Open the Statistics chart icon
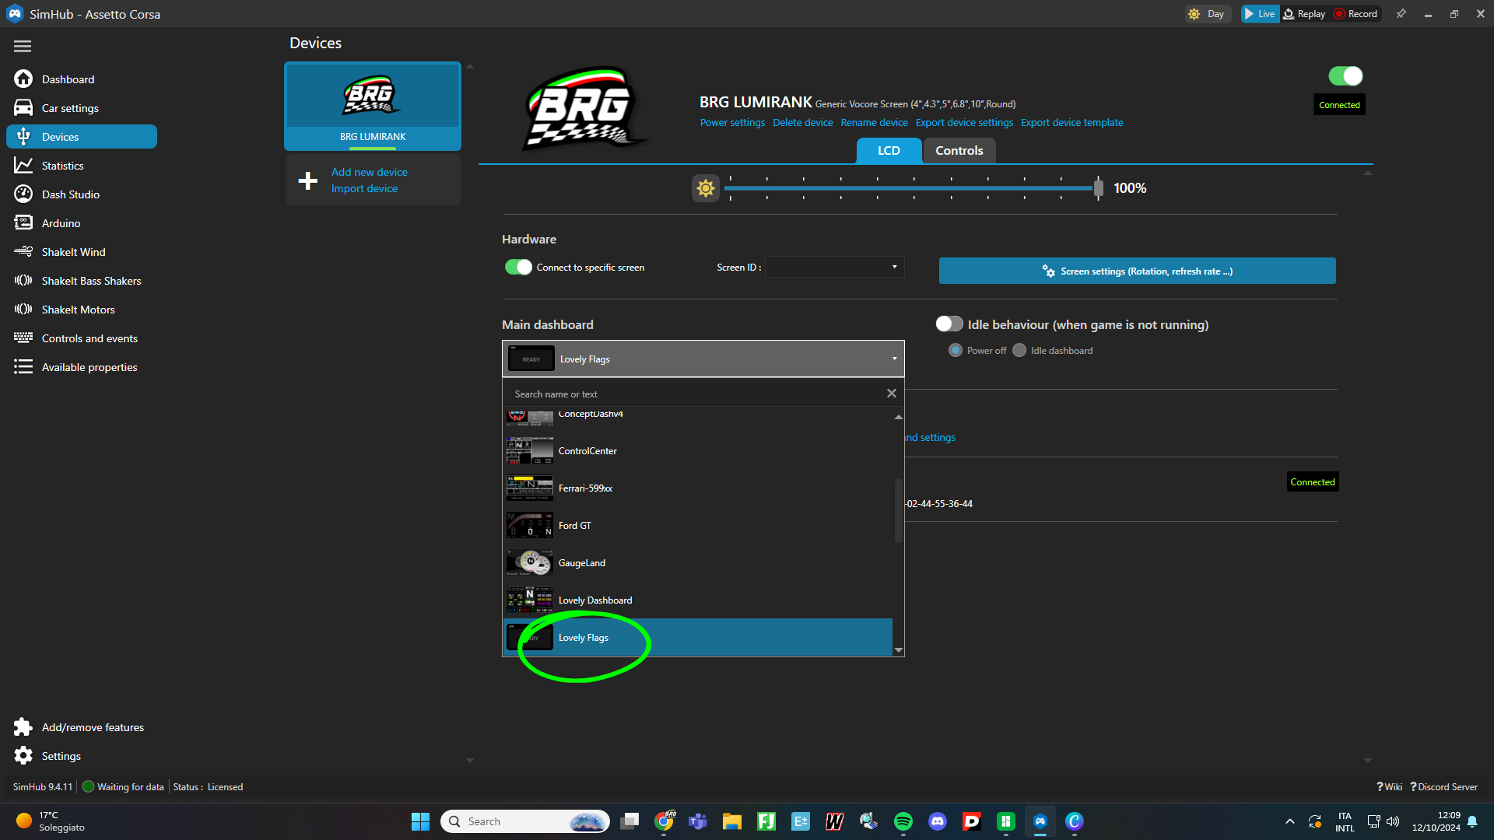Screen dimensions: 1494x840 23,166
